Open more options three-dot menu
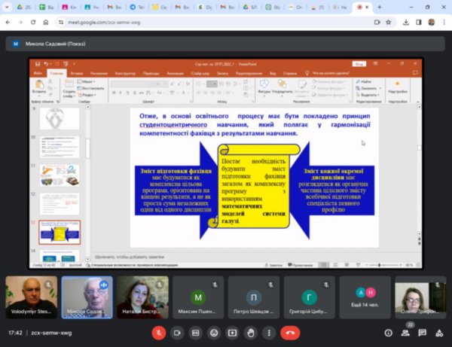The width and height of the screenshot is (452, 347). pos(269,332)
